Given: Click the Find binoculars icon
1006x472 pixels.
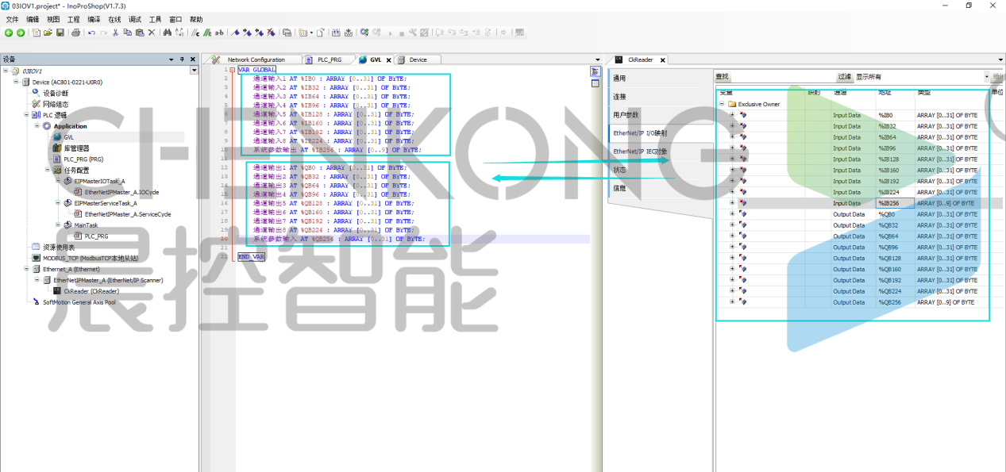Looking at the screenshot, I should (167, 33).
